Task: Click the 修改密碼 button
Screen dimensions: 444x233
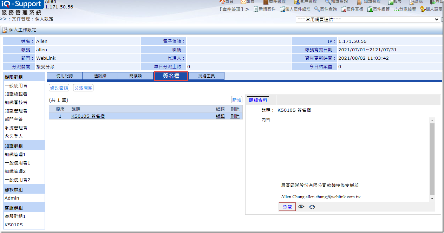Action: tap(59, 88)
